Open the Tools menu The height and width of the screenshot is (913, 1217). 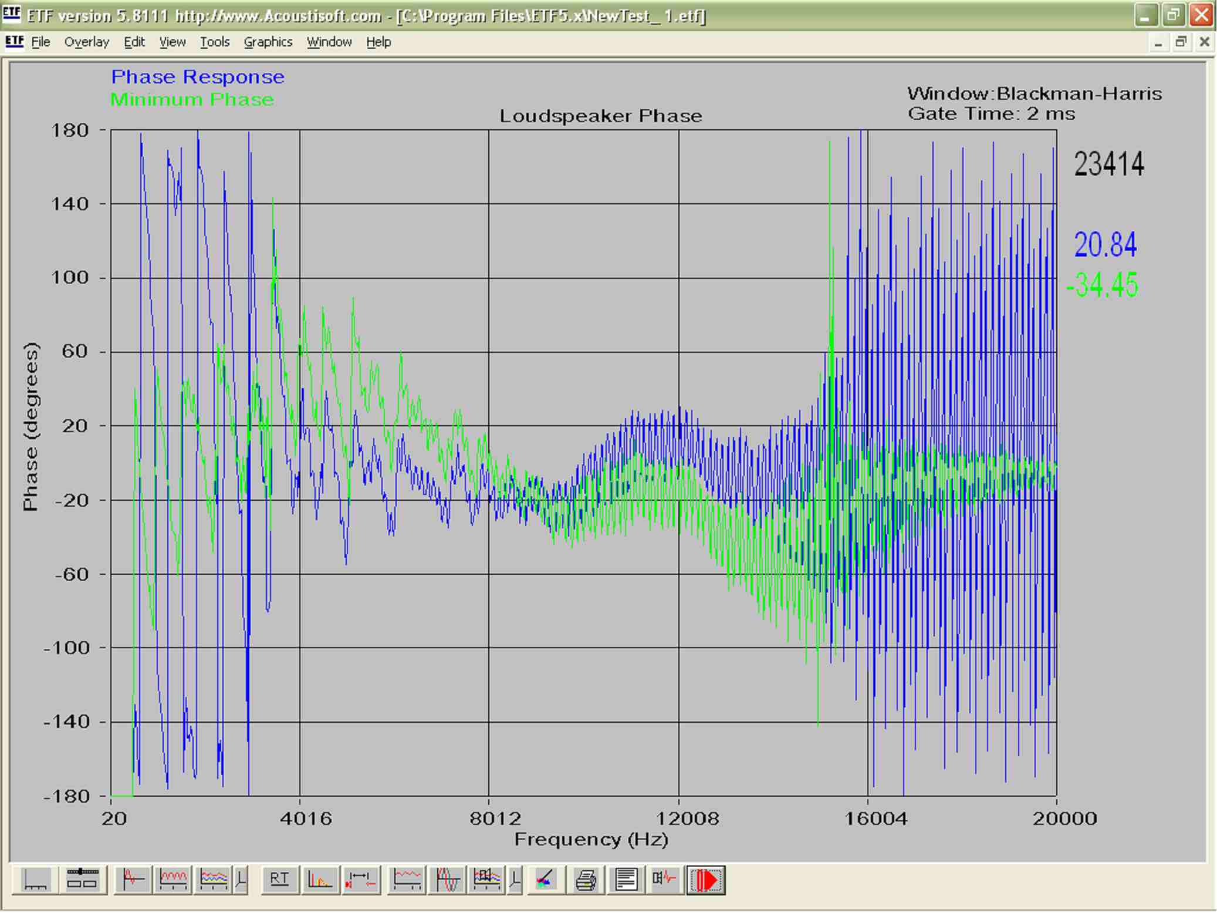[x=214, y=42]
